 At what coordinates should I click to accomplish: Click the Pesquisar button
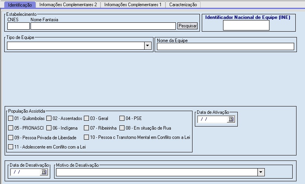[187, 26]
